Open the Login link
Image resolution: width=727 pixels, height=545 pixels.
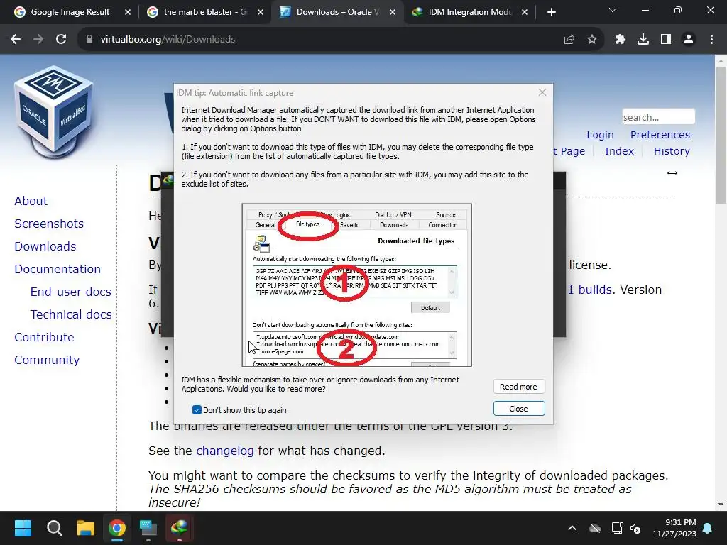pyautogui.click(x=600, y=135)
